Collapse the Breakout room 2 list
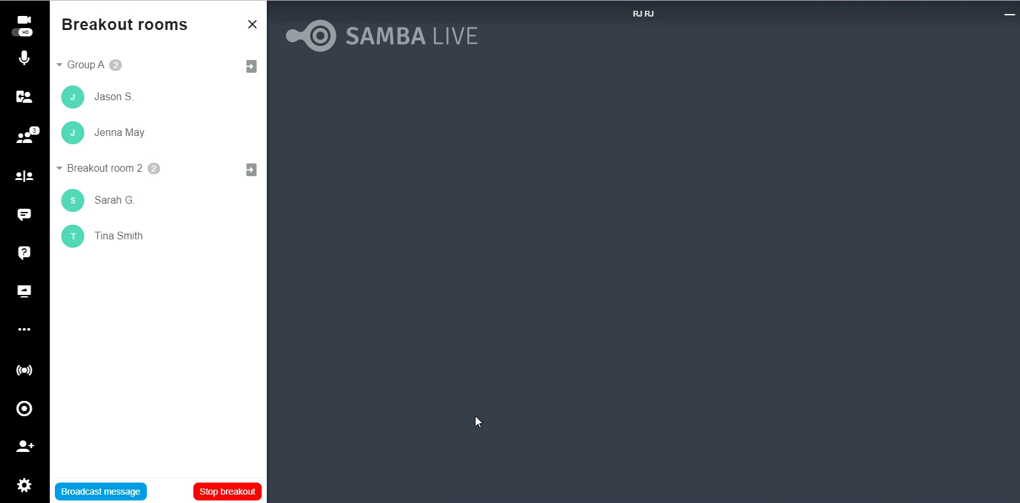The image size is (1020, 503). click(59, 169)
